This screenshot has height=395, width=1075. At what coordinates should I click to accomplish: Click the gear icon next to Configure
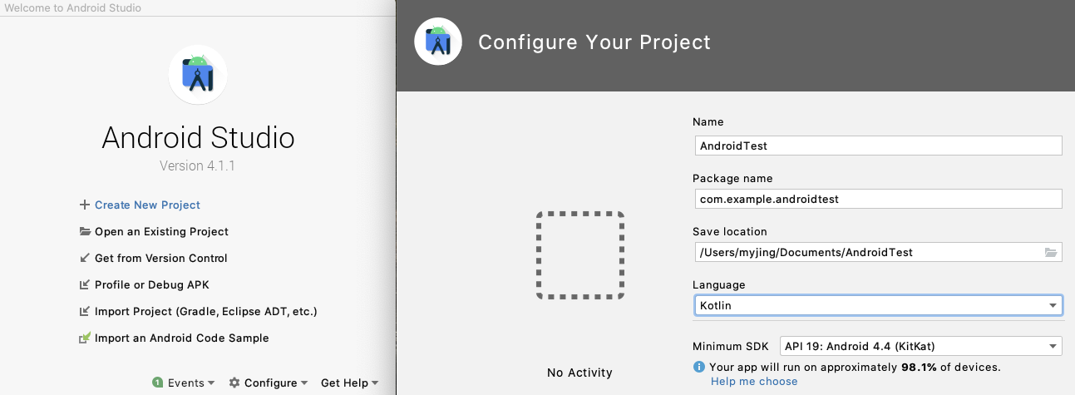tap(234, 383)
